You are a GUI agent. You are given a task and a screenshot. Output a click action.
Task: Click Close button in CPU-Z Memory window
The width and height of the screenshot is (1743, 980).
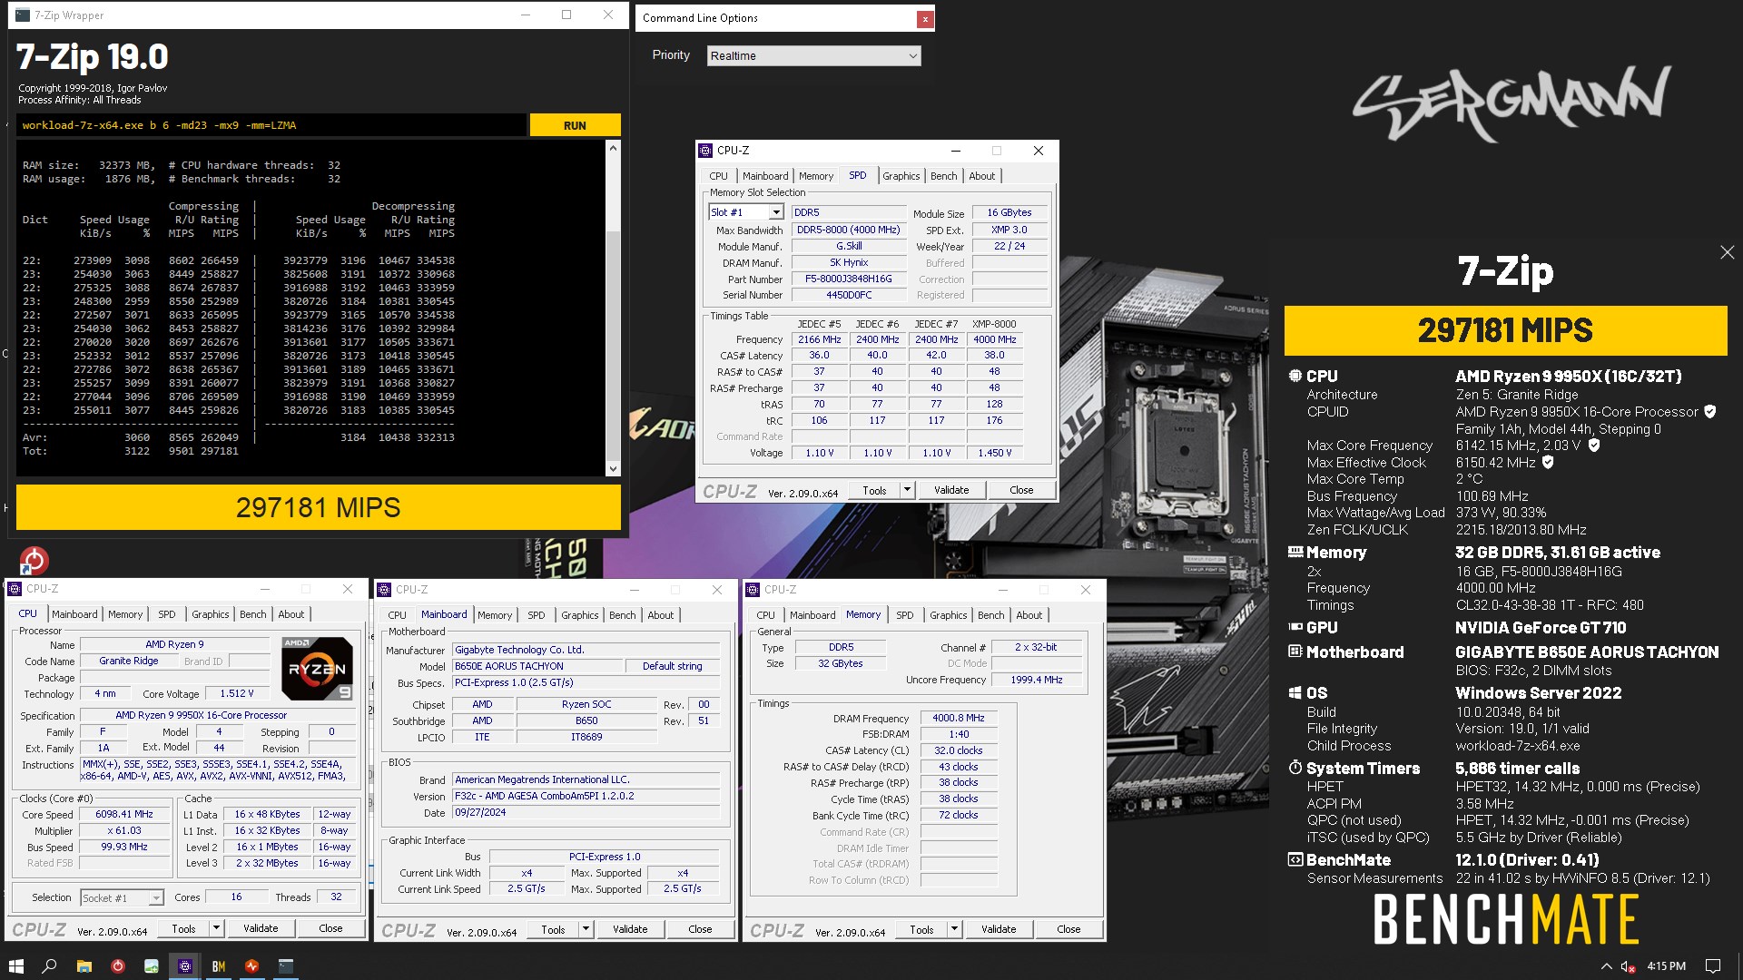pyautogui.click(x=1068, y=929)
